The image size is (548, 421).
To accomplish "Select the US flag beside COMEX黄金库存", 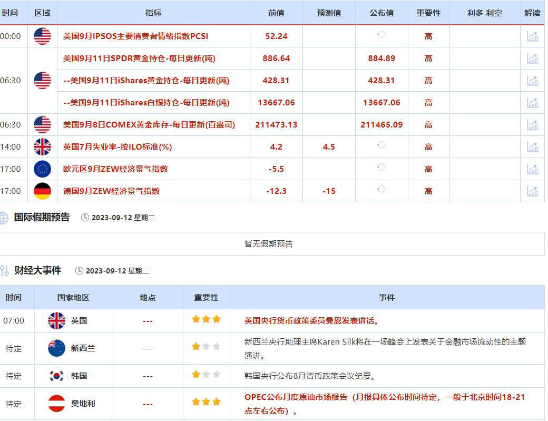I will coord(42,125).
